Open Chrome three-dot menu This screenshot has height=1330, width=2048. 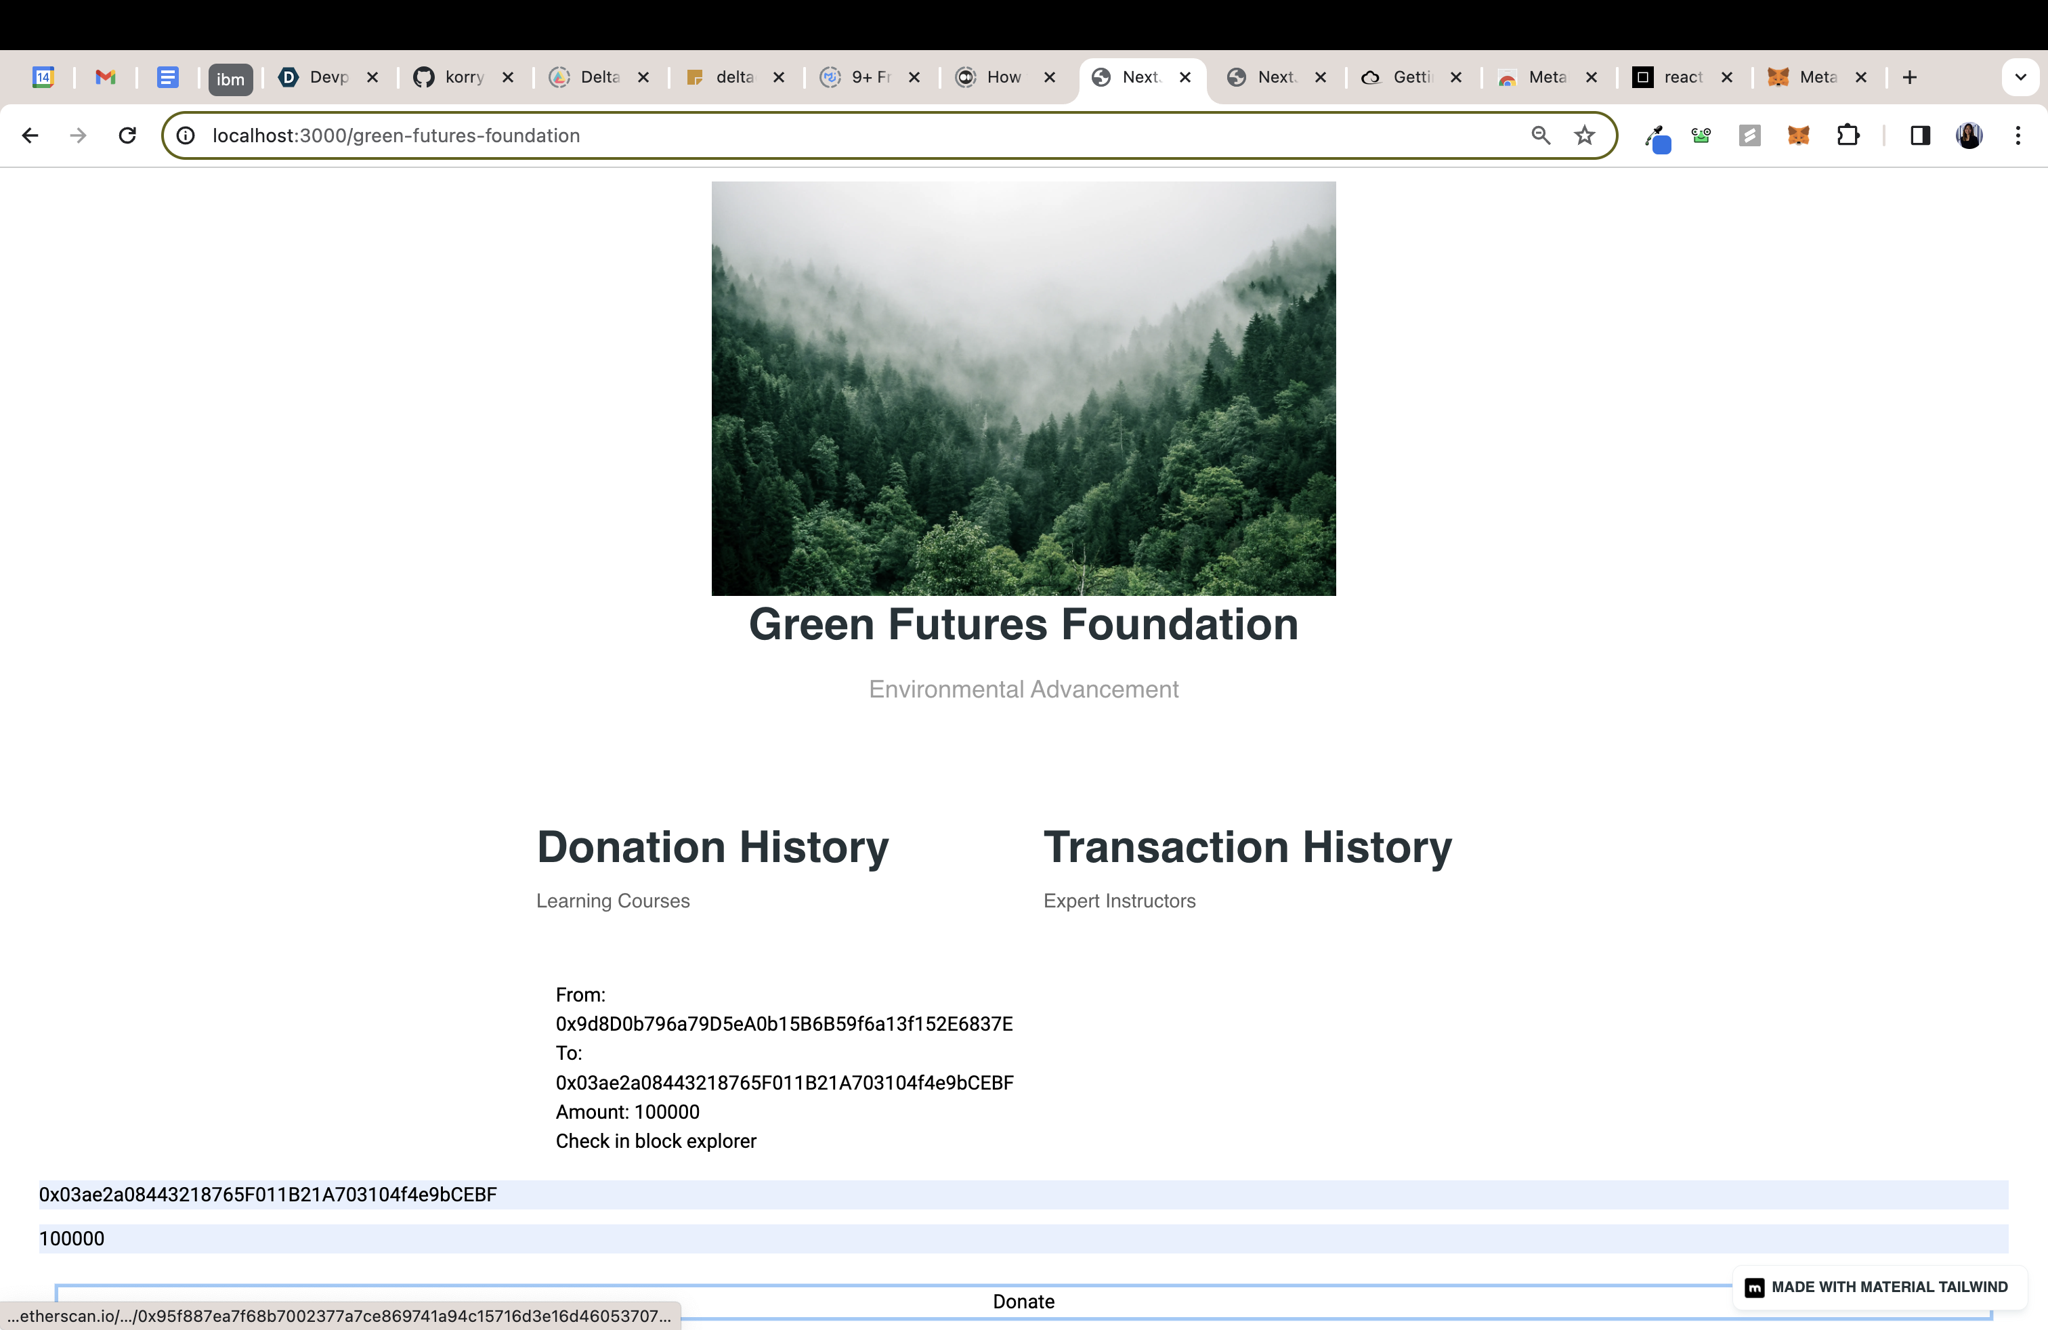coord(2017,135)
